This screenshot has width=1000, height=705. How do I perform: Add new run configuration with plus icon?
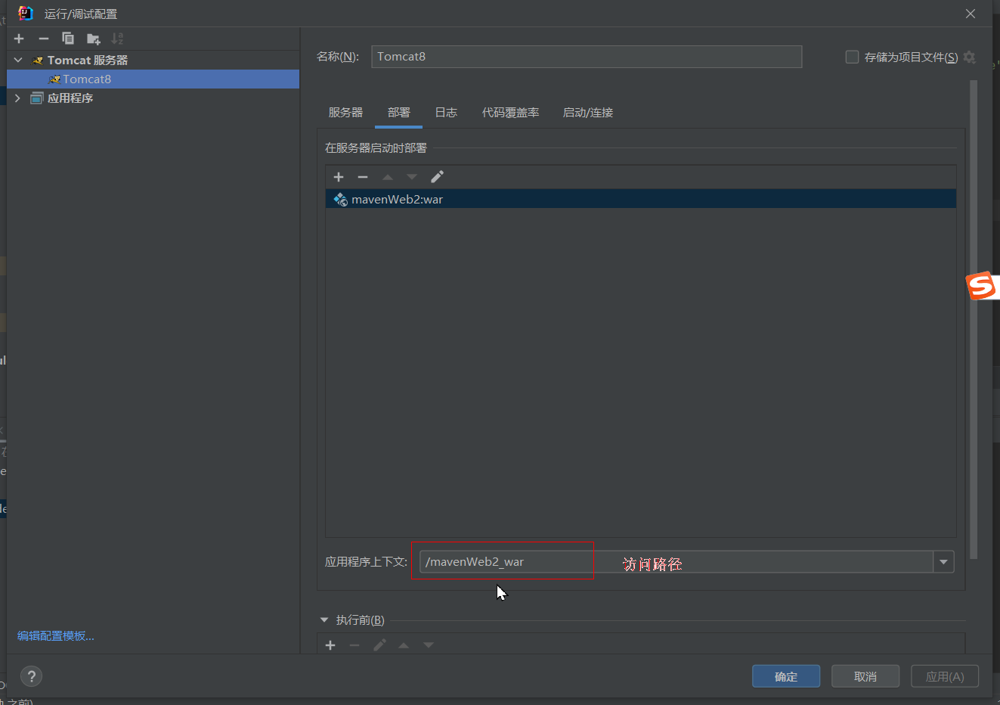coord(20,39)
